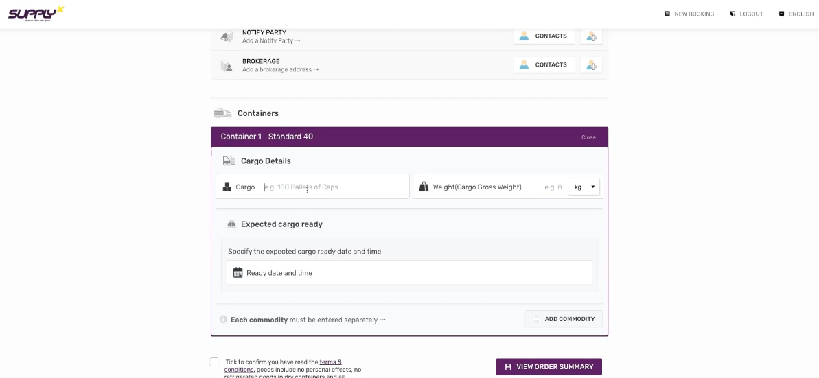Viewport: 819px width, 378px height.
Task: Click the Notify Party megaphone icon
Action: pos(227,36)
